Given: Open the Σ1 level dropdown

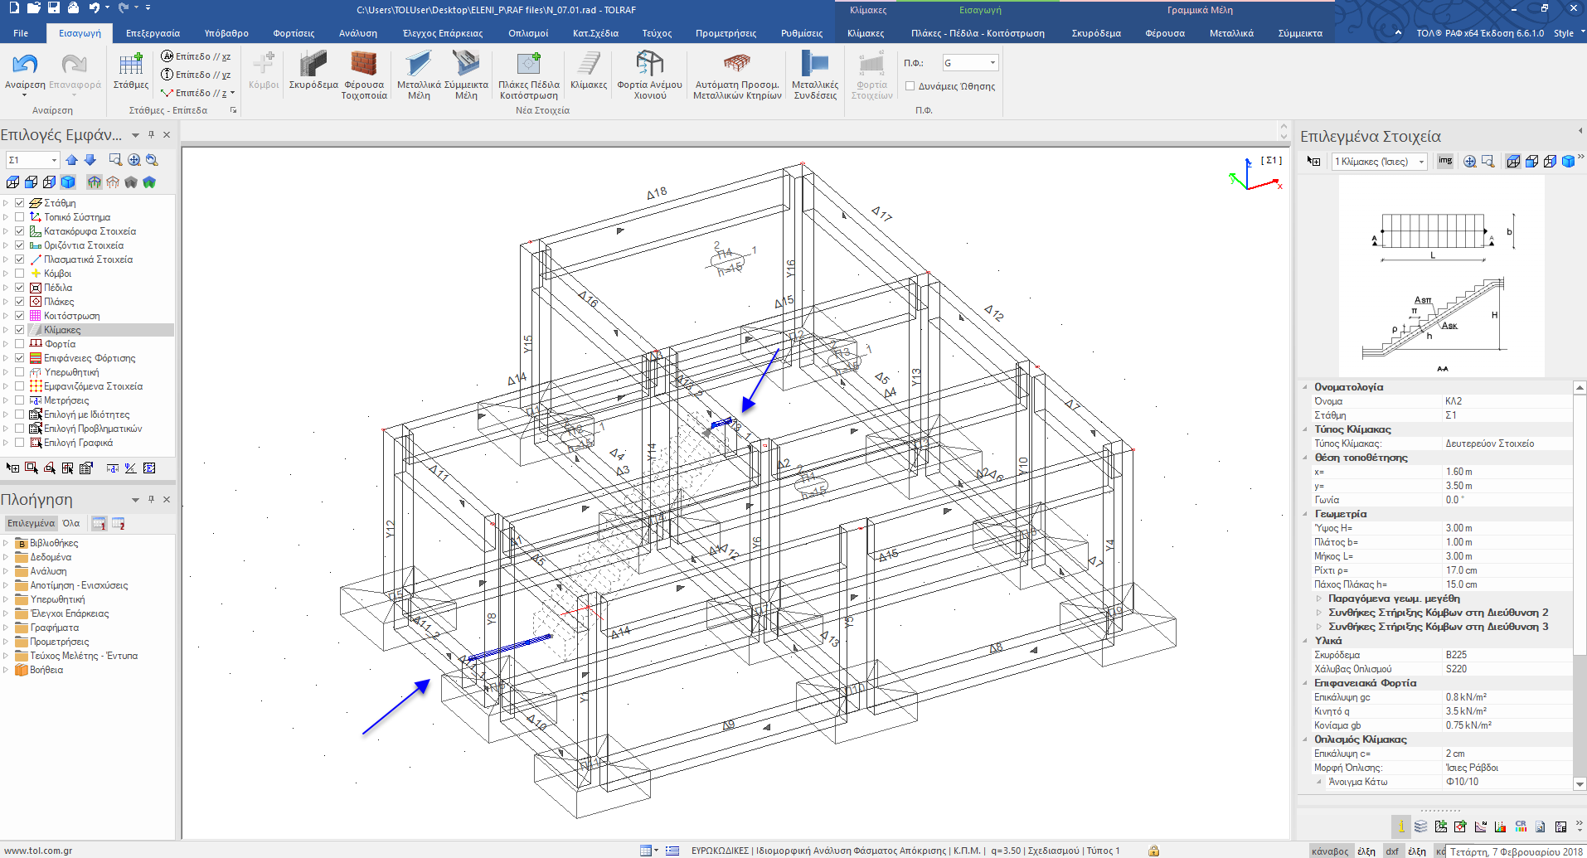Looking at the screenshot, I should [54, 160].
